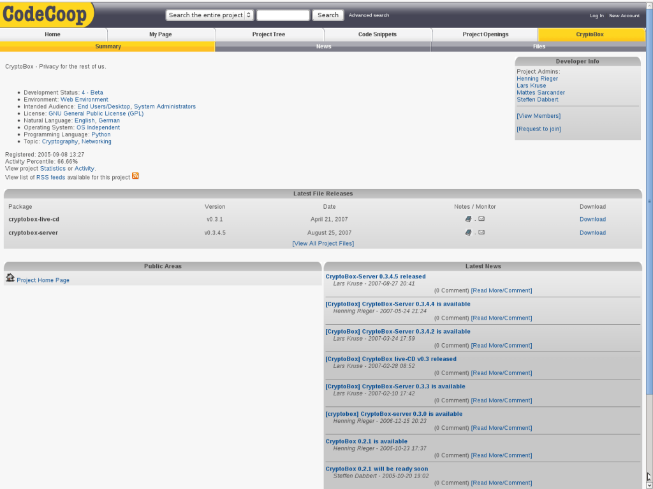The image size is (653, 489).
Task: Download cryptobox-live-cd v0.3.1
Action: (592, 220)
